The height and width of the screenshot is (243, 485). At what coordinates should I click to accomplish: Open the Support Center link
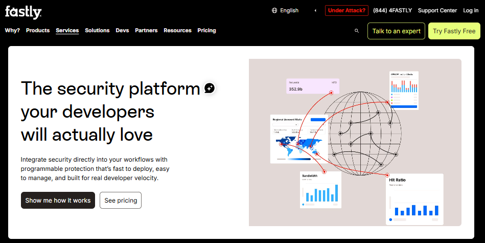tap(437, 10)
